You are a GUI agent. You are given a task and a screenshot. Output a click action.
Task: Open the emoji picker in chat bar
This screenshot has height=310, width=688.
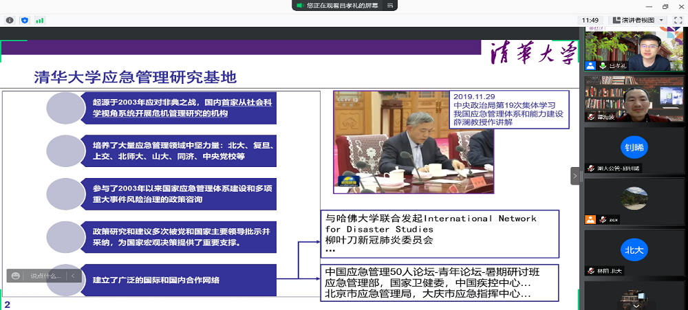click(15, 276)
